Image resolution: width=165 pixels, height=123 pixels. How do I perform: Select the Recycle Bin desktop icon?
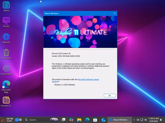(x=6, y=54)
